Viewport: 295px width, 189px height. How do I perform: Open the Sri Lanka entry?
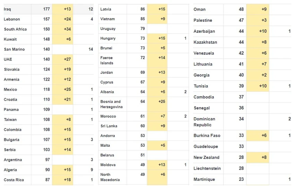tap(109, 126)
